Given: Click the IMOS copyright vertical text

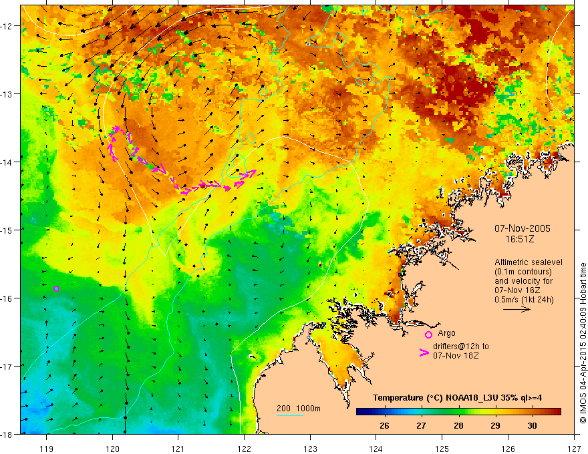Looking at the screenshot, I should click(583, 343).
